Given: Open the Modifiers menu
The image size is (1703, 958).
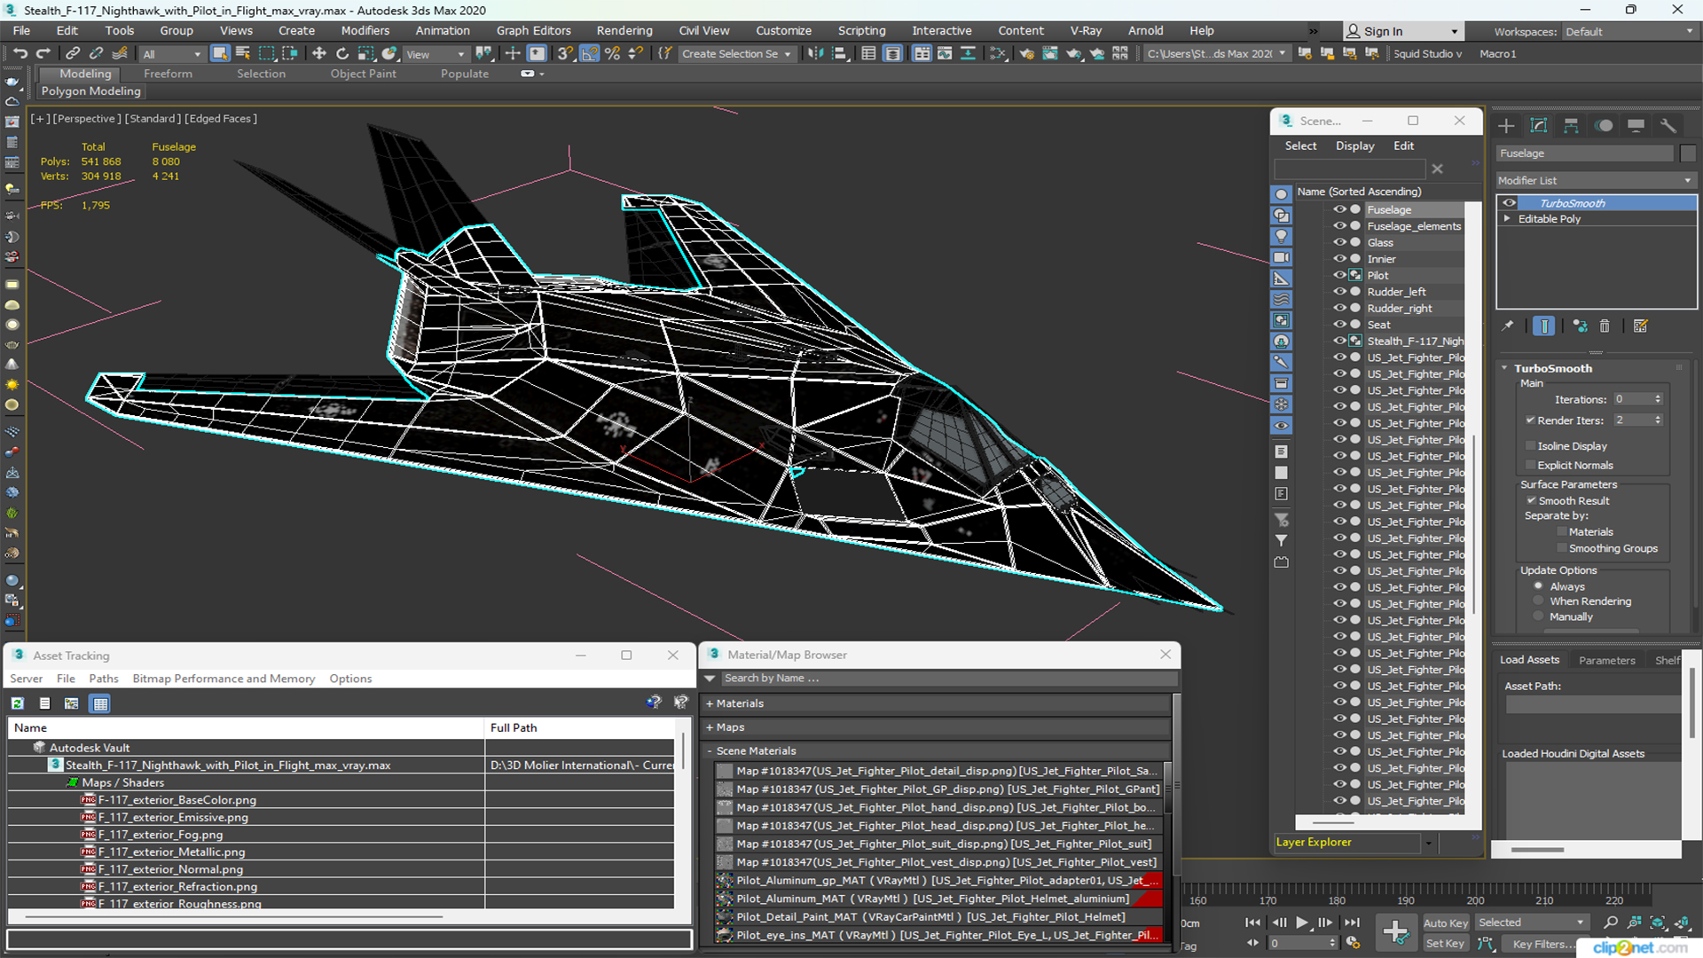Looking at the screenshot, I should click(365, 30).
